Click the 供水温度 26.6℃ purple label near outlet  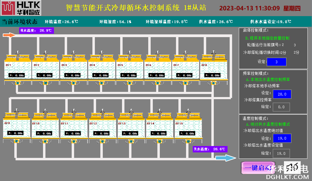(x=210, y=149)
